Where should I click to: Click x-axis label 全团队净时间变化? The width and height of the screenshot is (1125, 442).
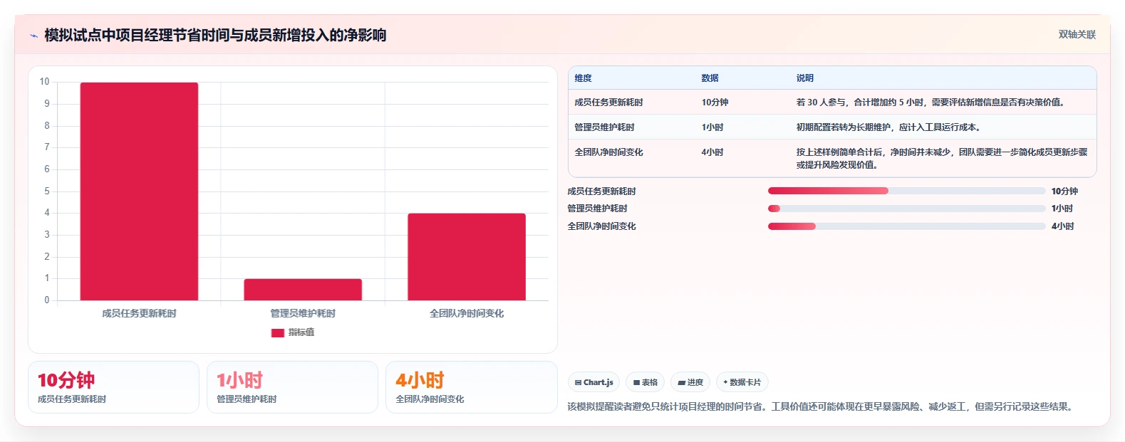(467, 313)
